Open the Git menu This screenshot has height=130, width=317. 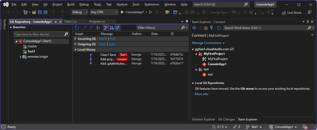pos(46,4)
